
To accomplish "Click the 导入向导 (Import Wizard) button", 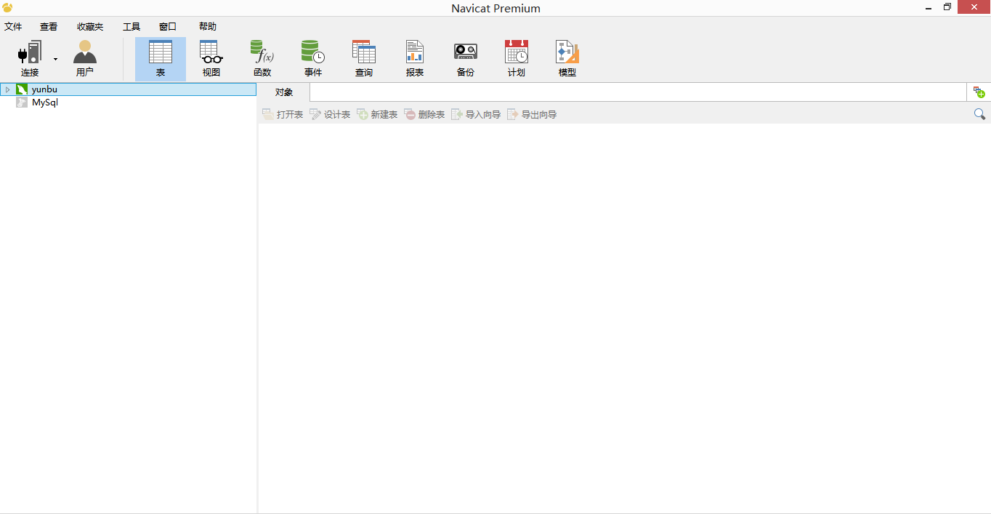I will [476, 114].
